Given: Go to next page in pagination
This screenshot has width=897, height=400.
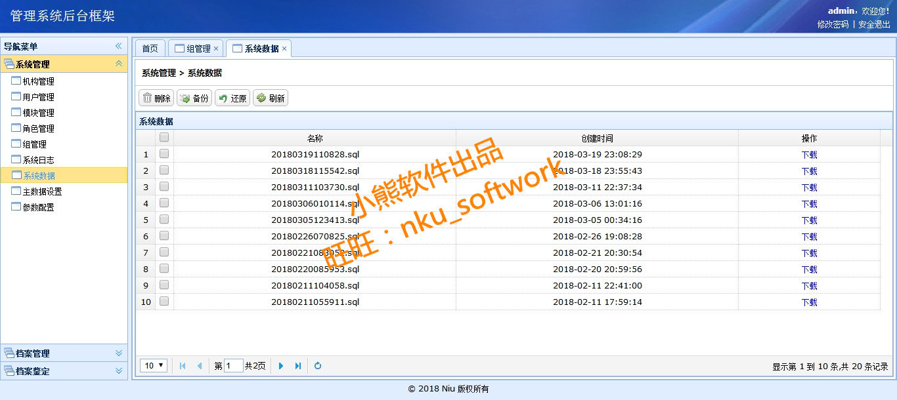Looking at the screenshot, I should 281,366.
